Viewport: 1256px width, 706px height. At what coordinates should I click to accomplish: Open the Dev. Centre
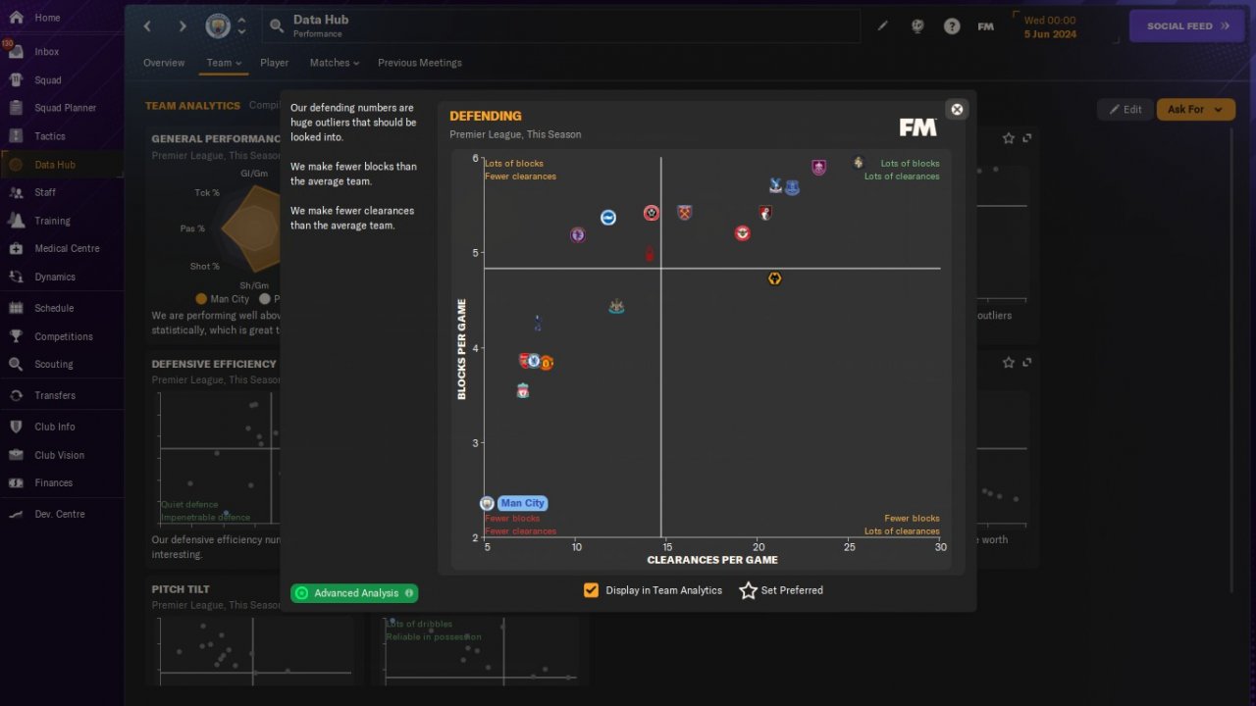[x=61, y=514]
